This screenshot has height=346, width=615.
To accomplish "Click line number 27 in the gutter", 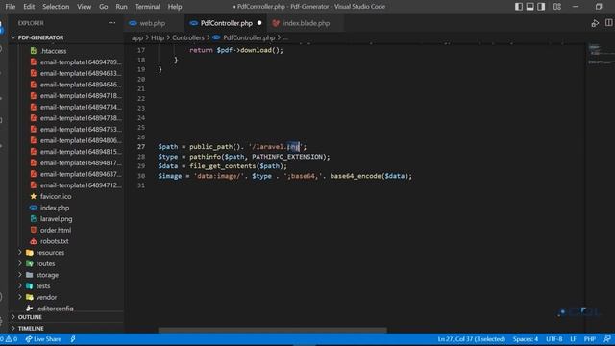I will (x=141, y=147).
